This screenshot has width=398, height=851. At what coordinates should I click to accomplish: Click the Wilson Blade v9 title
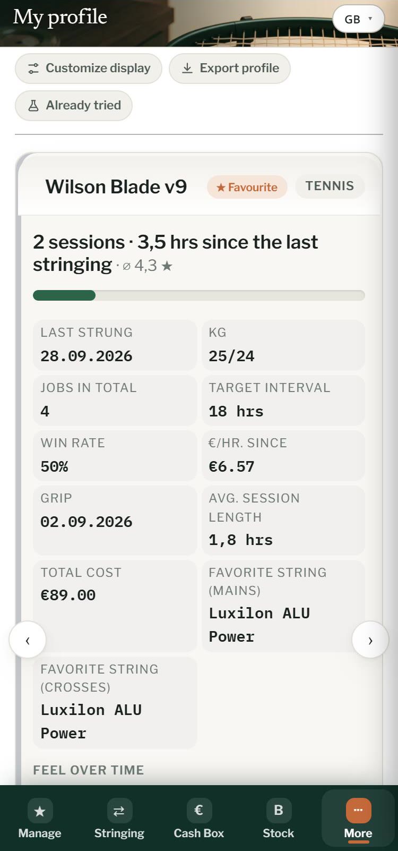coord(116,187)
